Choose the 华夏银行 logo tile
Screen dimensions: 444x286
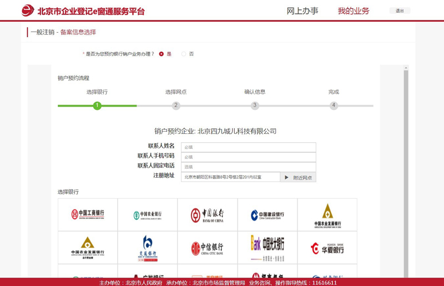[x=327, y=248]
